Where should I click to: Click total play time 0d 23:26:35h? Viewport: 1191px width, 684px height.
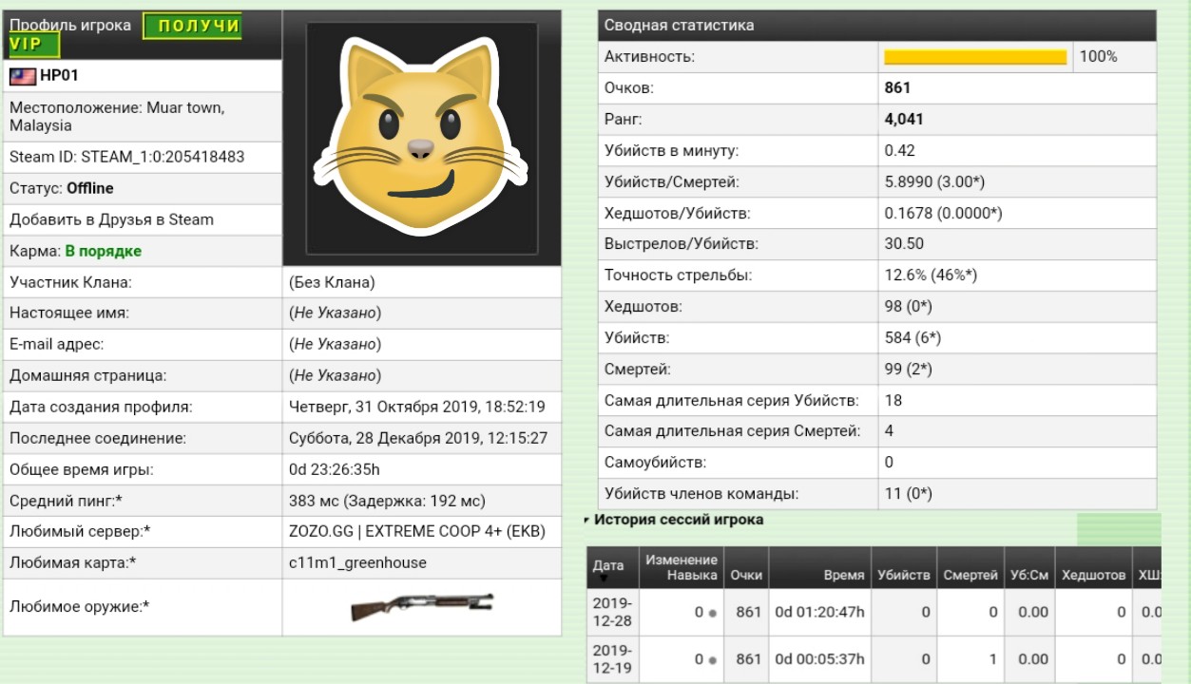tap(333, 469)
